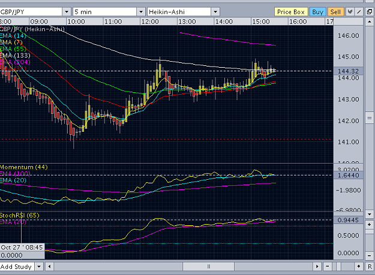Click the Heikin-Ashi chart type field
Image resolution: width=375 pixels, height=275 pixels.
click(x=179, y=12)
